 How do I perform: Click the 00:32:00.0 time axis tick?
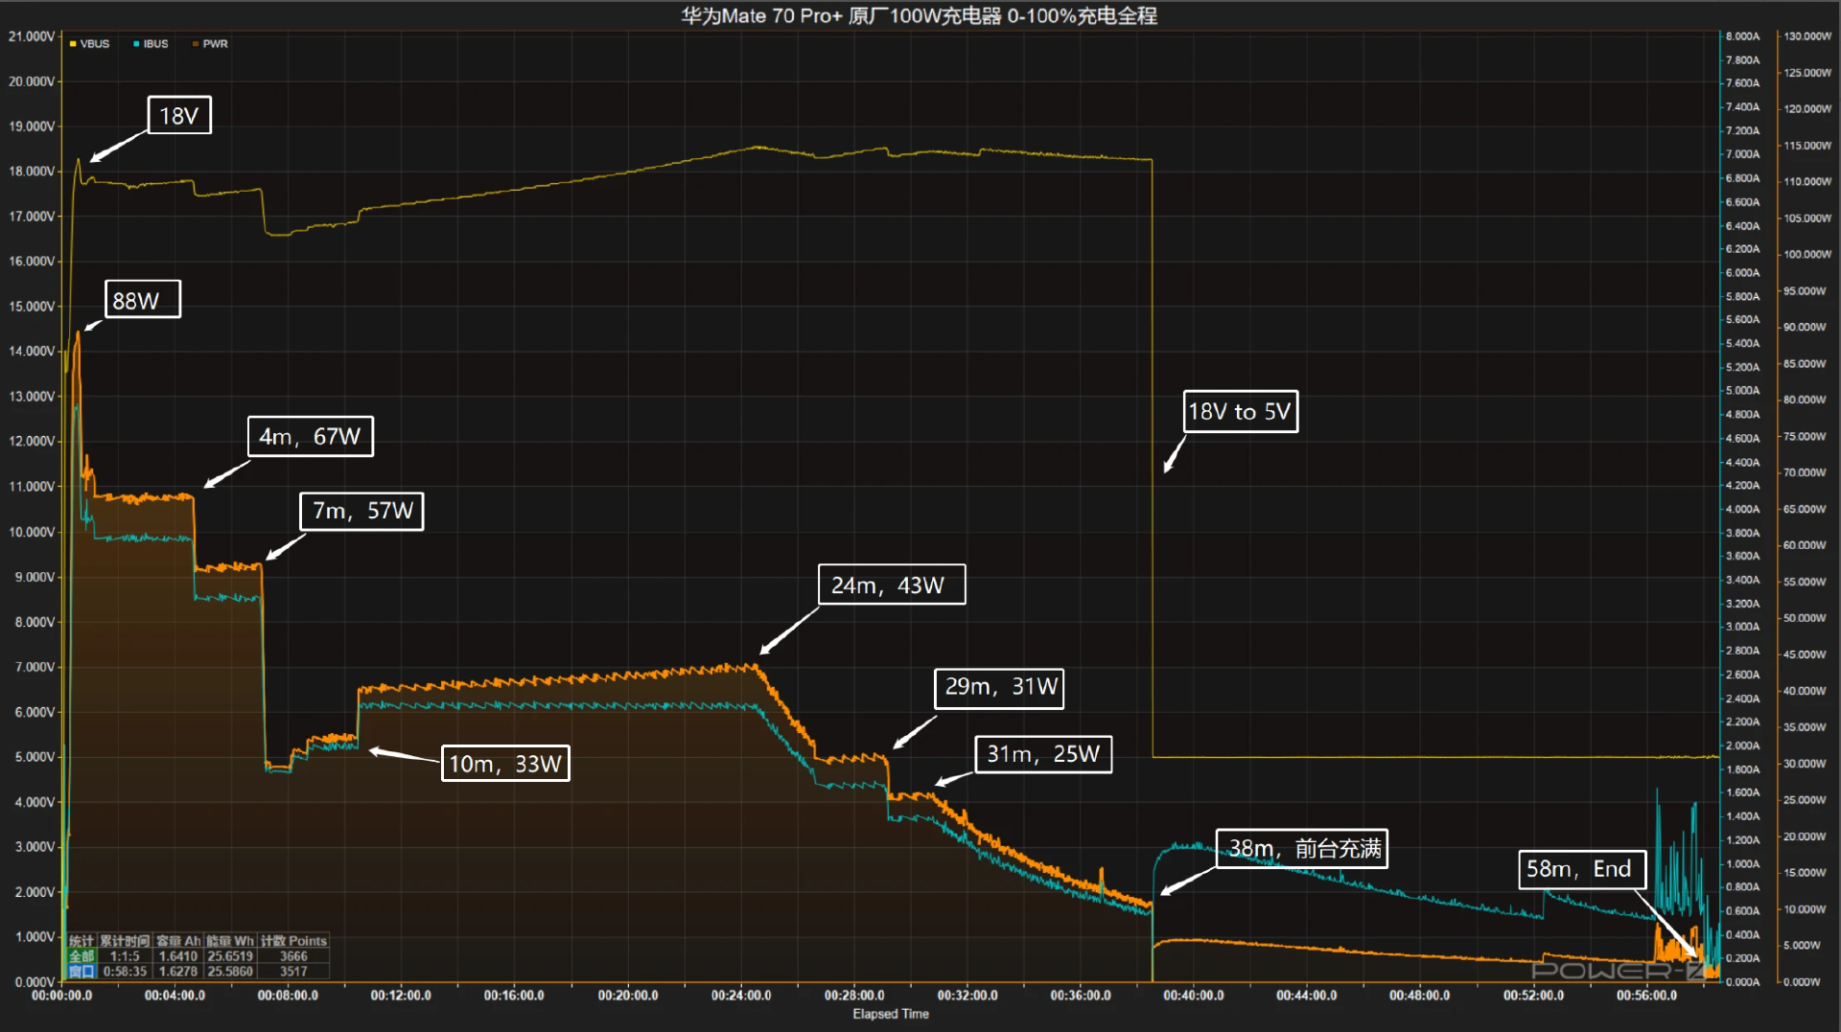click(x=967, y=996)
